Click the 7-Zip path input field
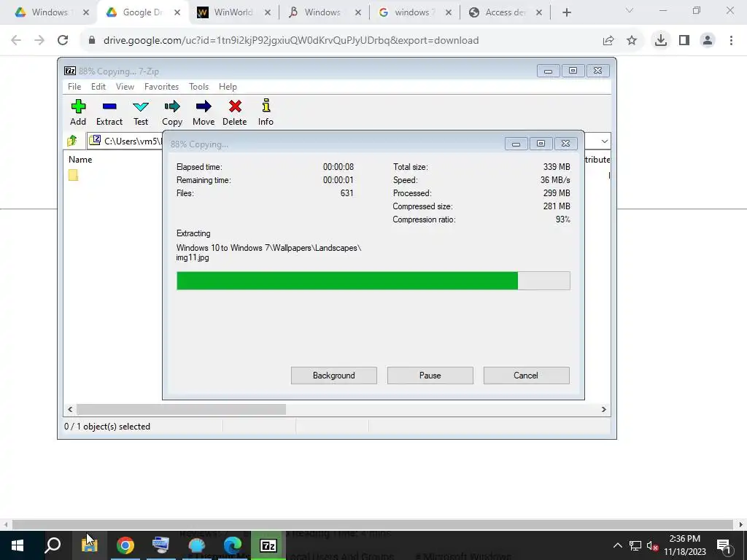Viewport: 747px width, 560px height. tap(125, 141)
